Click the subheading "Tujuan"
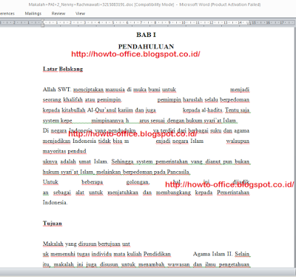Screen dimensions: 296x277 click(53, 223)
